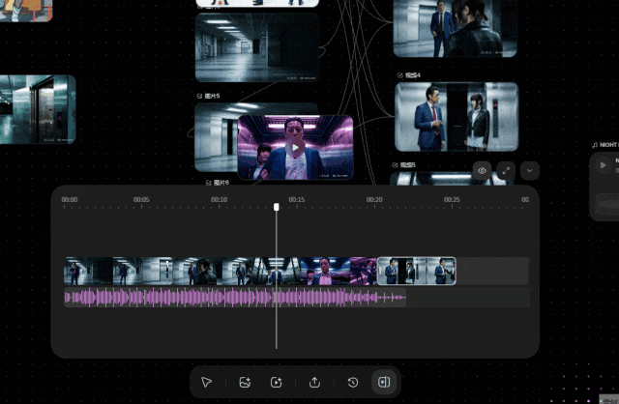The height and width of the screenshot is (404, 619).
Task: Jump to the 00:20 ruler mark
Action: tap(374, 200)
